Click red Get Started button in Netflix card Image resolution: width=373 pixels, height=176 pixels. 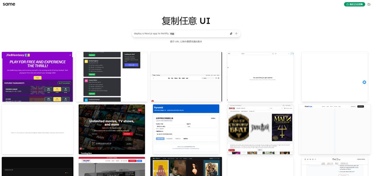click(128, 134)
